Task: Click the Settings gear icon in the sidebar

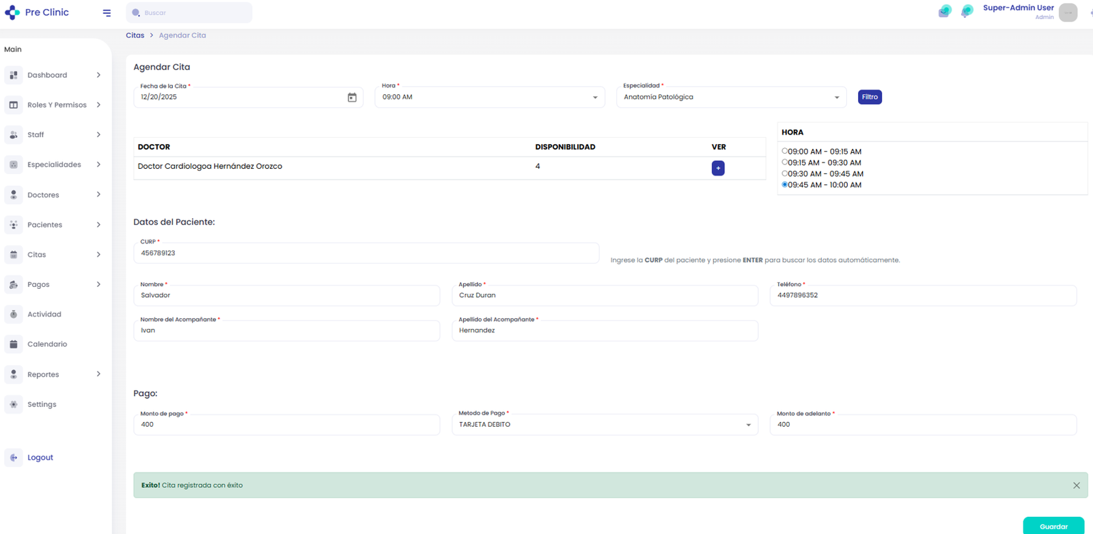Action: click(x=14, y=404)
